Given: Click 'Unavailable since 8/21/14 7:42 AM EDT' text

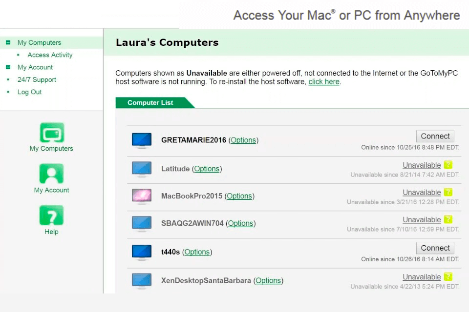Looking at the screenshot, I should [x=405, y=175].
